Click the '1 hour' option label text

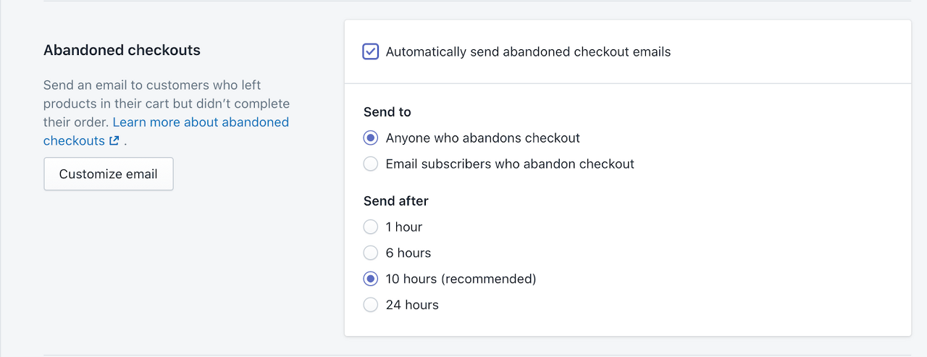coord(403,227)
